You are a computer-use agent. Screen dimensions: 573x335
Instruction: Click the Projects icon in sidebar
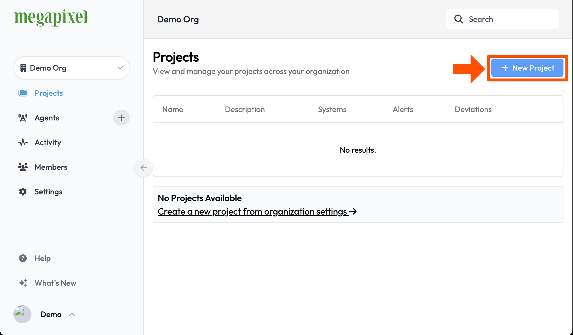pyautogui.click(x=23, y=93)
